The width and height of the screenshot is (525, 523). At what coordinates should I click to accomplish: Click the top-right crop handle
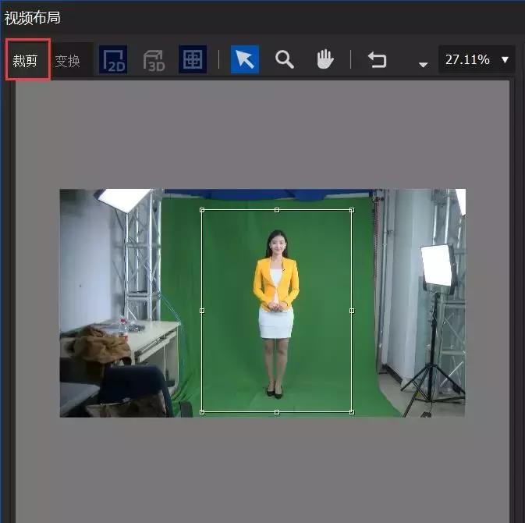(x=352, y=210)
